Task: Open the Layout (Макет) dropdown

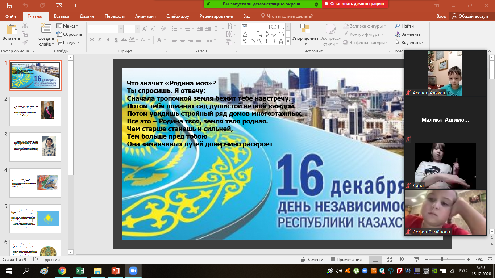Action: (68, 26)
